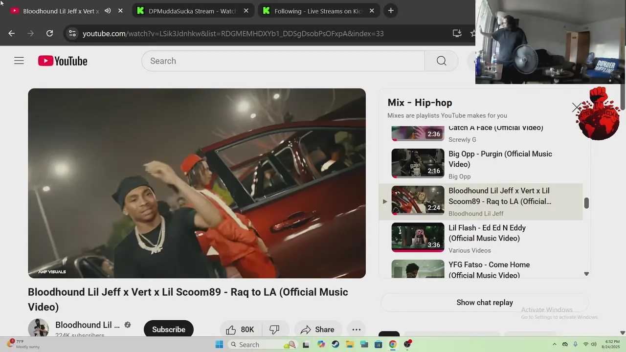
Task: Open Lil Flash video thumbnail
Action: coord(418,237)
